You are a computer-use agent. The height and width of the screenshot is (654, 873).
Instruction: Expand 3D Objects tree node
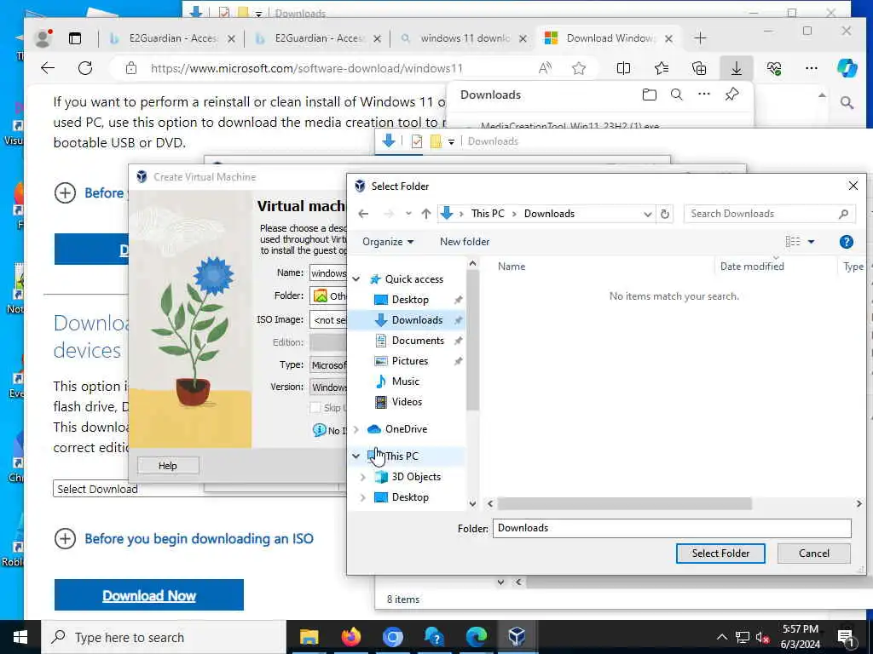point(363,477)
